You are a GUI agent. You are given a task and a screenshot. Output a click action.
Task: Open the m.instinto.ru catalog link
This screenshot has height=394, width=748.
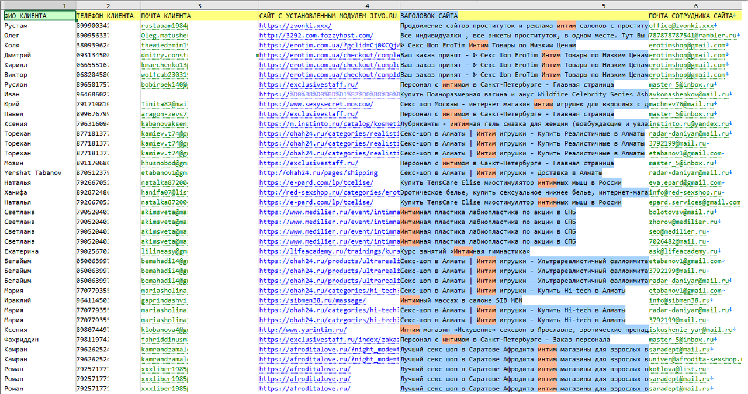click(x=330, y=124)
